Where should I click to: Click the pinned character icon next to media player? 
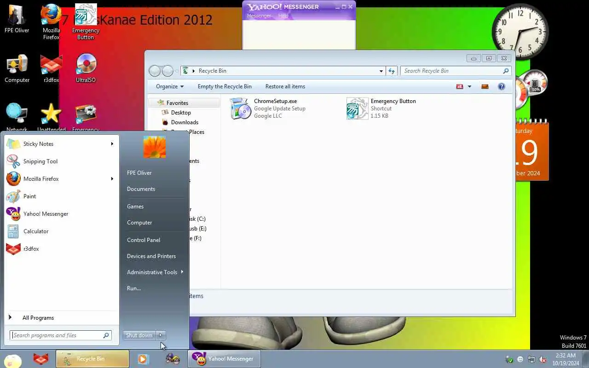click(173, 359)
